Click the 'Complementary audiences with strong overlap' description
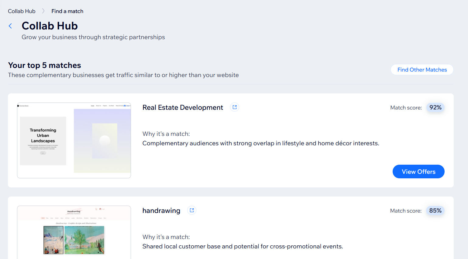This screenshot has width=468, height=259. pyautogui.click(x=261, y=143)
